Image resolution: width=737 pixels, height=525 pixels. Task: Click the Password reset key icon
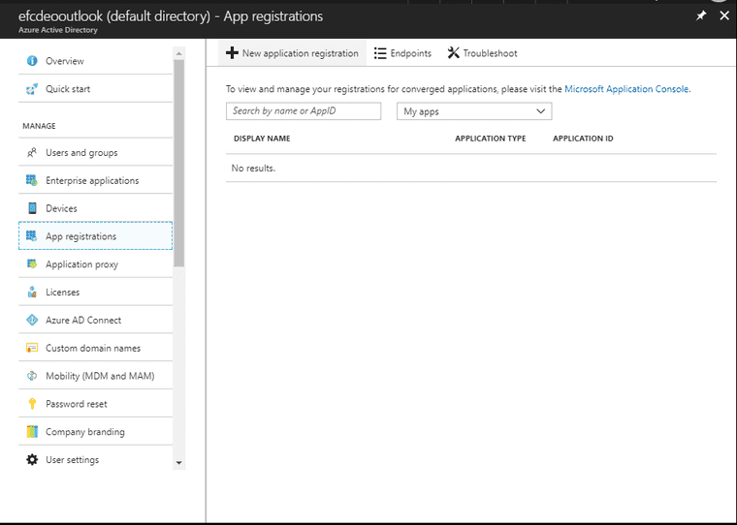[x=32, y=404]
